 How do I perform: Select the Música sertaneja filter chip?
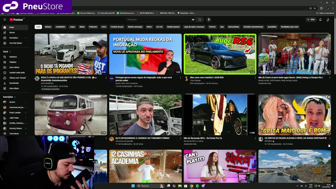135,27
